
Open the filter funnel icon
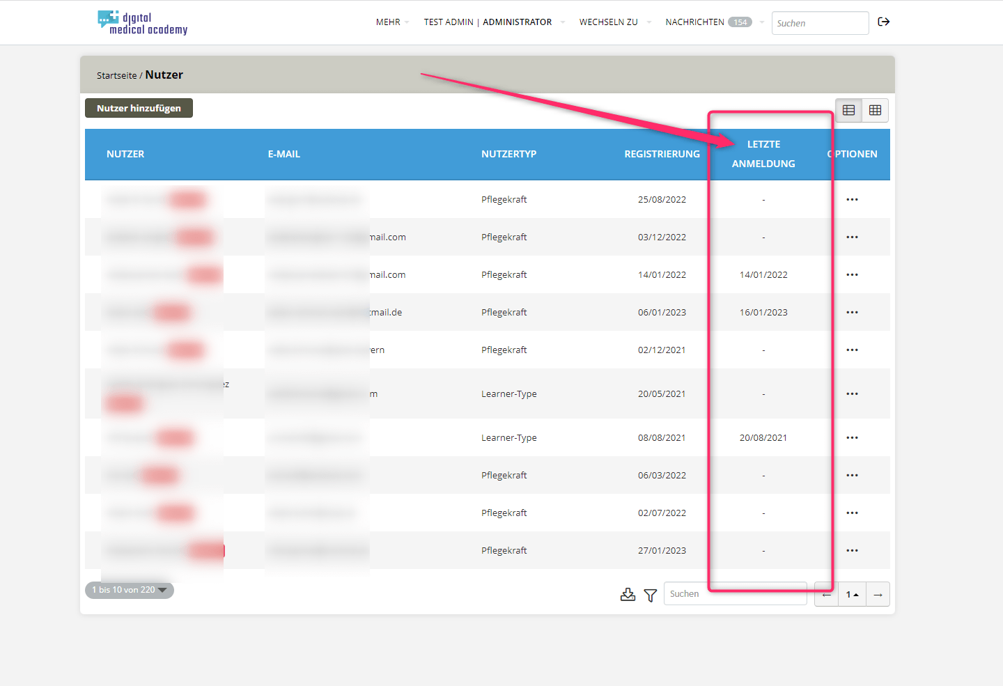651,595
